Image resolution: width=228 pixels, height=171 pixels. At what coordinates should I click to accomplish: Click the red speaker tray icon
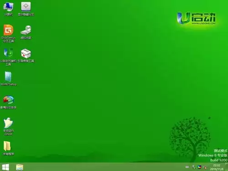click(x=205, y=167)
